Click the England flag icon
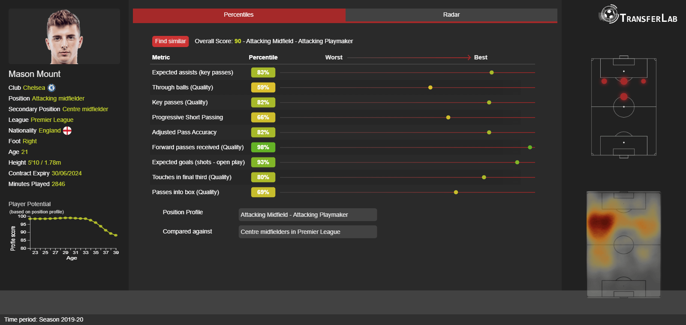 click(67, 130)
